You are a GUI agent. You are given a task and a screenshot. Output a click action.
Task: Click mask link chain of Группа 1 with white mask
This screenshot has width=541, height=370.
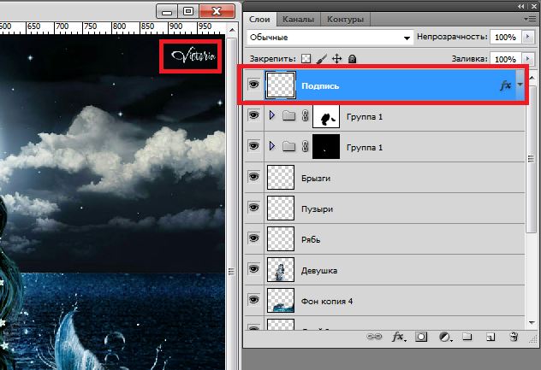[305, 116]
